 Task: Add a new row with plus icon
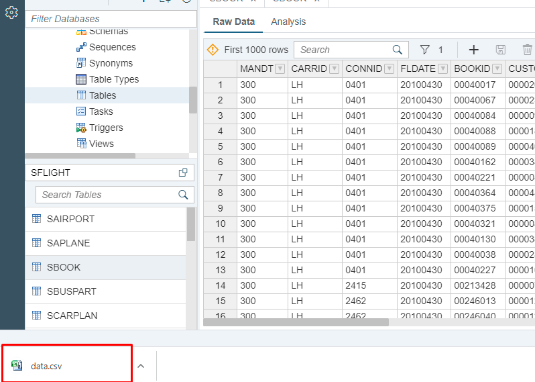coord(473,50)
